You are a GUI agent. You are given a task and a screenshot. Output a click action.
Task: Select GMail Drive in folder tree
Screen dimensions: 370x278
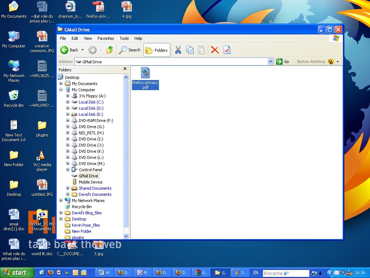[88, 176]
